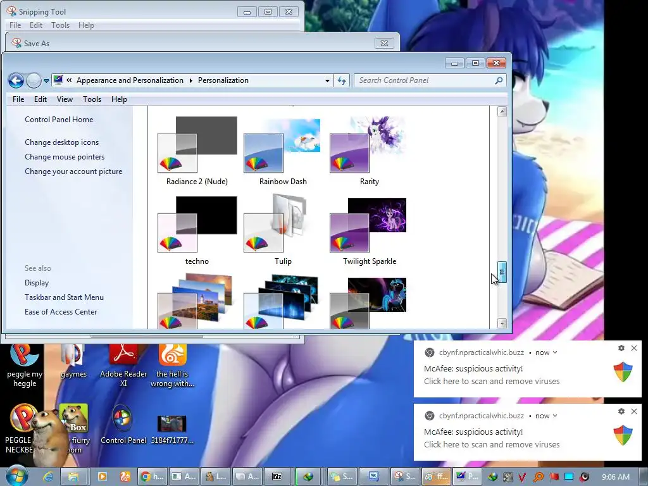Image resolution: width=648 pixels, height=486 pixels.
Task: Click the theme list scroll up arrow
Action: 502,111
